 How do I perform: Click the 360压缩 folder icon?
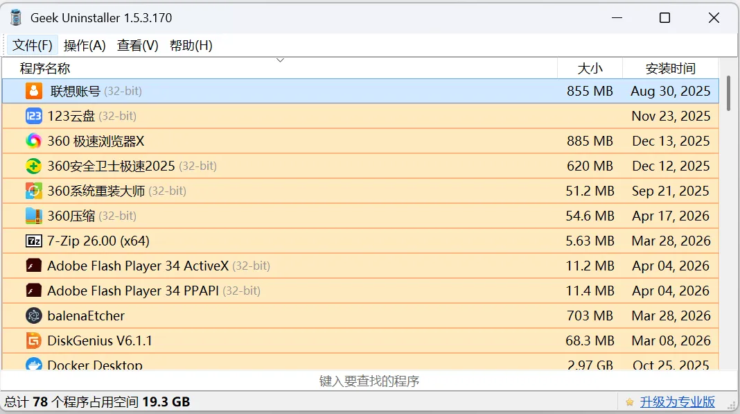click(x=33, y=216)
